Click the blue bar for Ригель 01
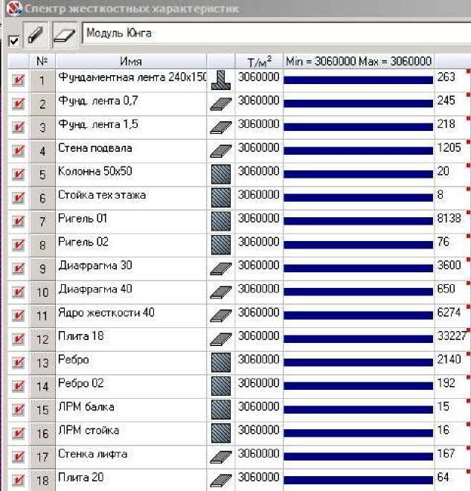Viewport: 471px width, 491px height. [358, 221]
